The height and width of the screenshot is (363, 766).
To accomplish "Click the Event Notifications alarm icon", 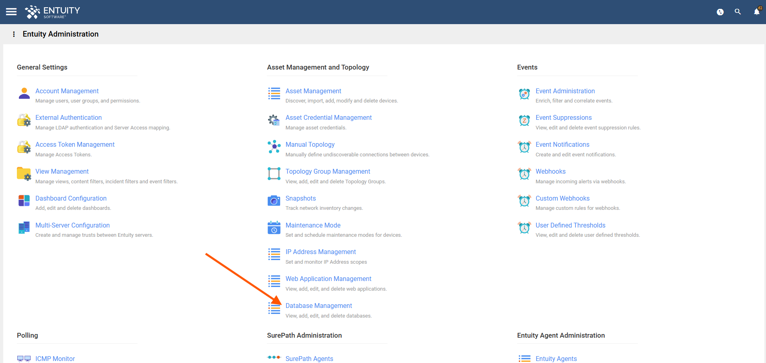I will [x=524, y=147].
